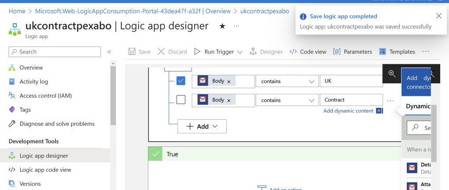Select the Attachments Gmail dynamic content item

[x=419, y=186]
